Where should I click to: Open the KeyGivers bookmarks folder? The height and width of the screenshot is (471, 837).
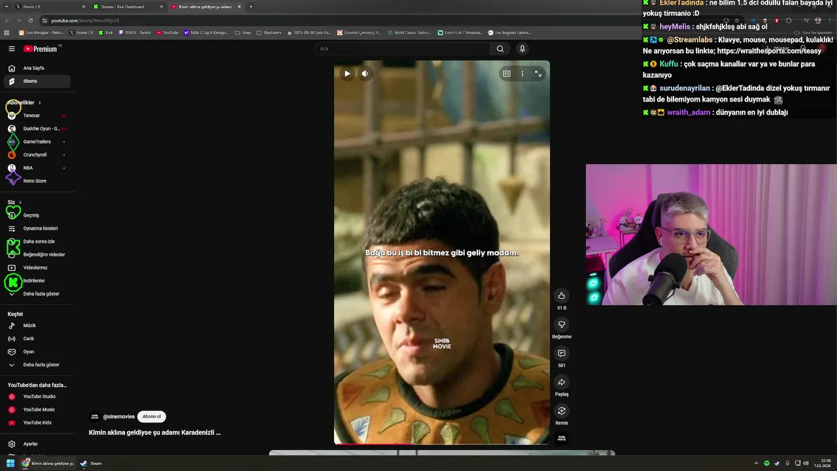[269, 32]
